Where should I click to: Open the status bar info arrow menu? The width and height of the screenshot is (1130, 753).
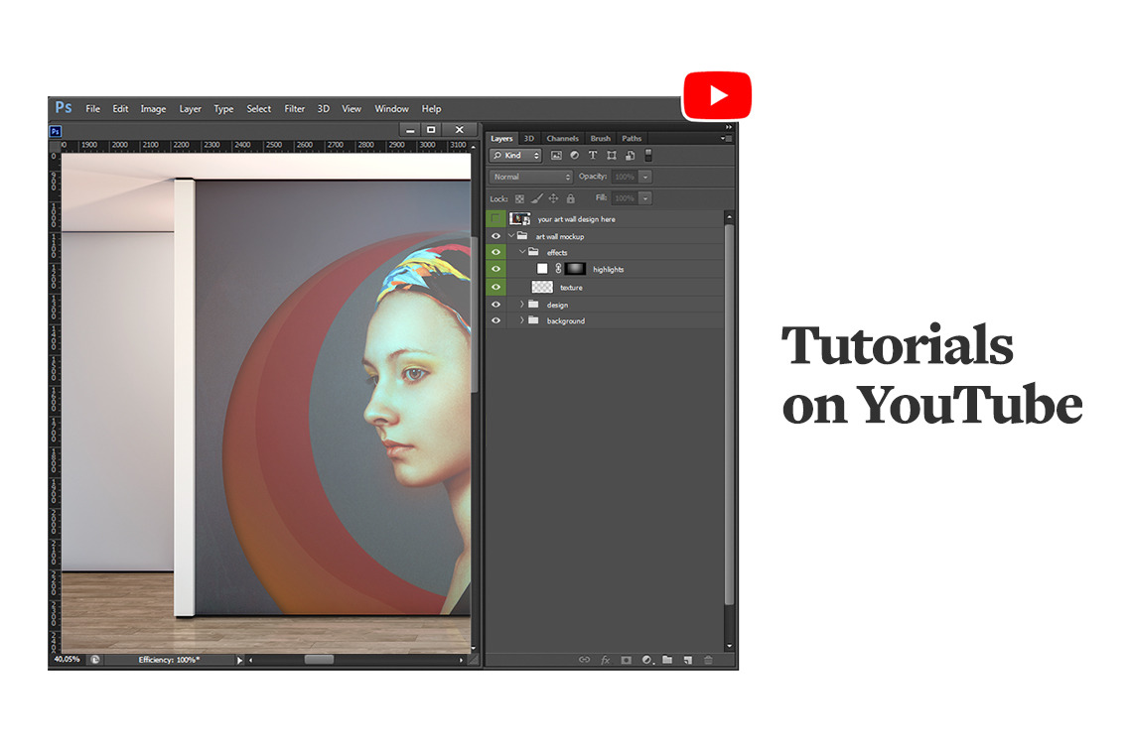240,660
